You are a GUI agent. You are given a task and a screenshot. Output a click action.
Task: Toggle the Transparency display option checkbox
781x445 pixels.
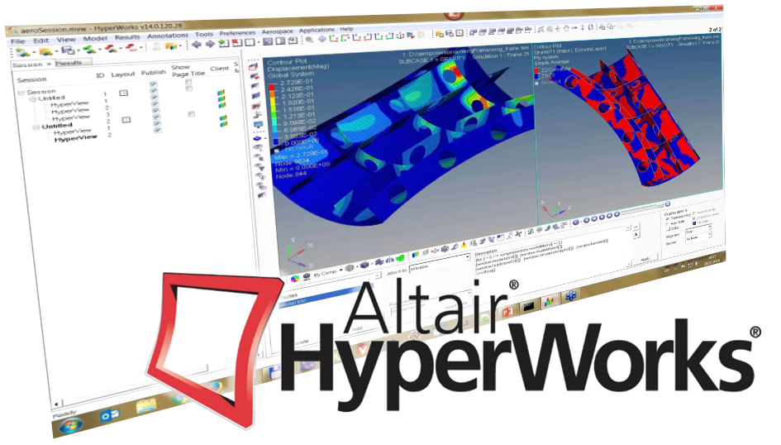click(668, 218)
